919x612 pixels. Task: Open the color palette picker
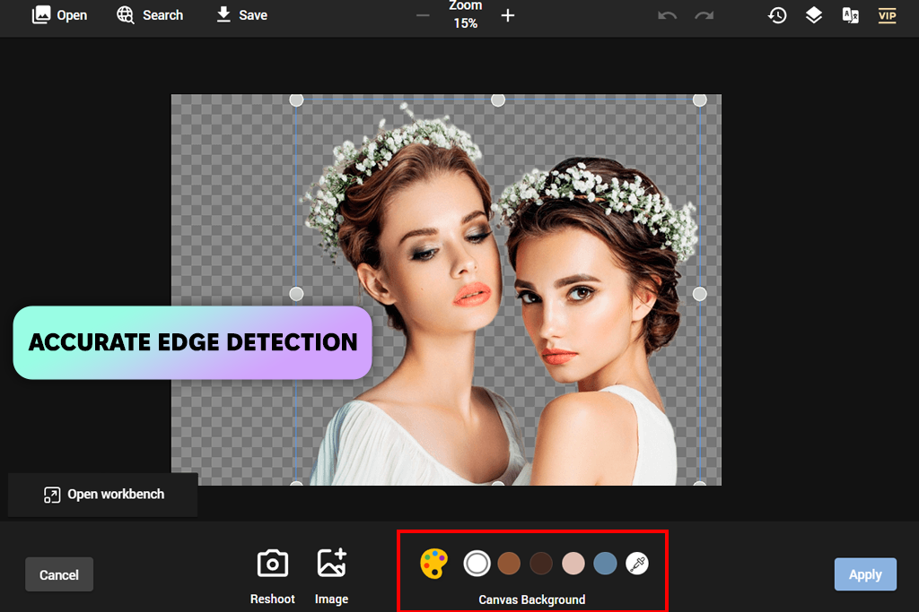433,564
